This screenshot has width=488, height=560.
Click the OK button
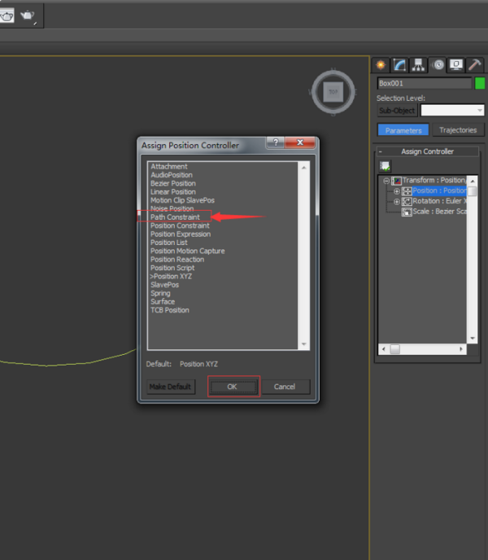[x=232, y=387]
